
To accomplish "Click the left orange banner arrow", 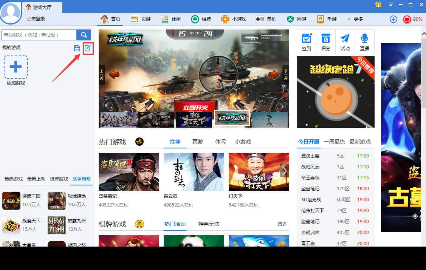I will [x=114, y=74].
